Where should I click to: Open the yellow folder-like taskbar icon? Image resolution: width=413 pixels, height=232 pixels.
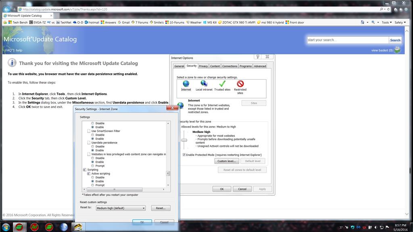coord(78,227)
